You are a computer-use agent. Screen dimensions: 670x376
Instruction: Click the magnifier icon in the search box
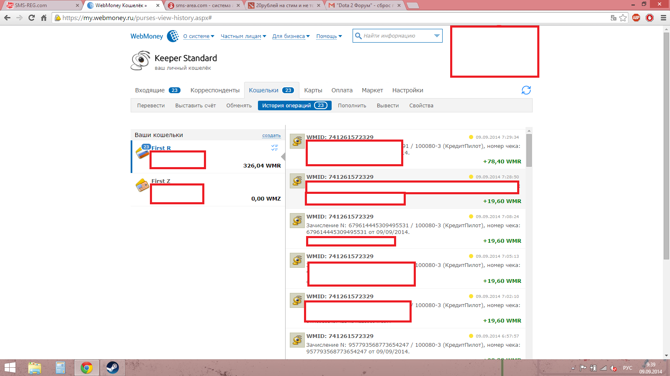click(358, 36)
